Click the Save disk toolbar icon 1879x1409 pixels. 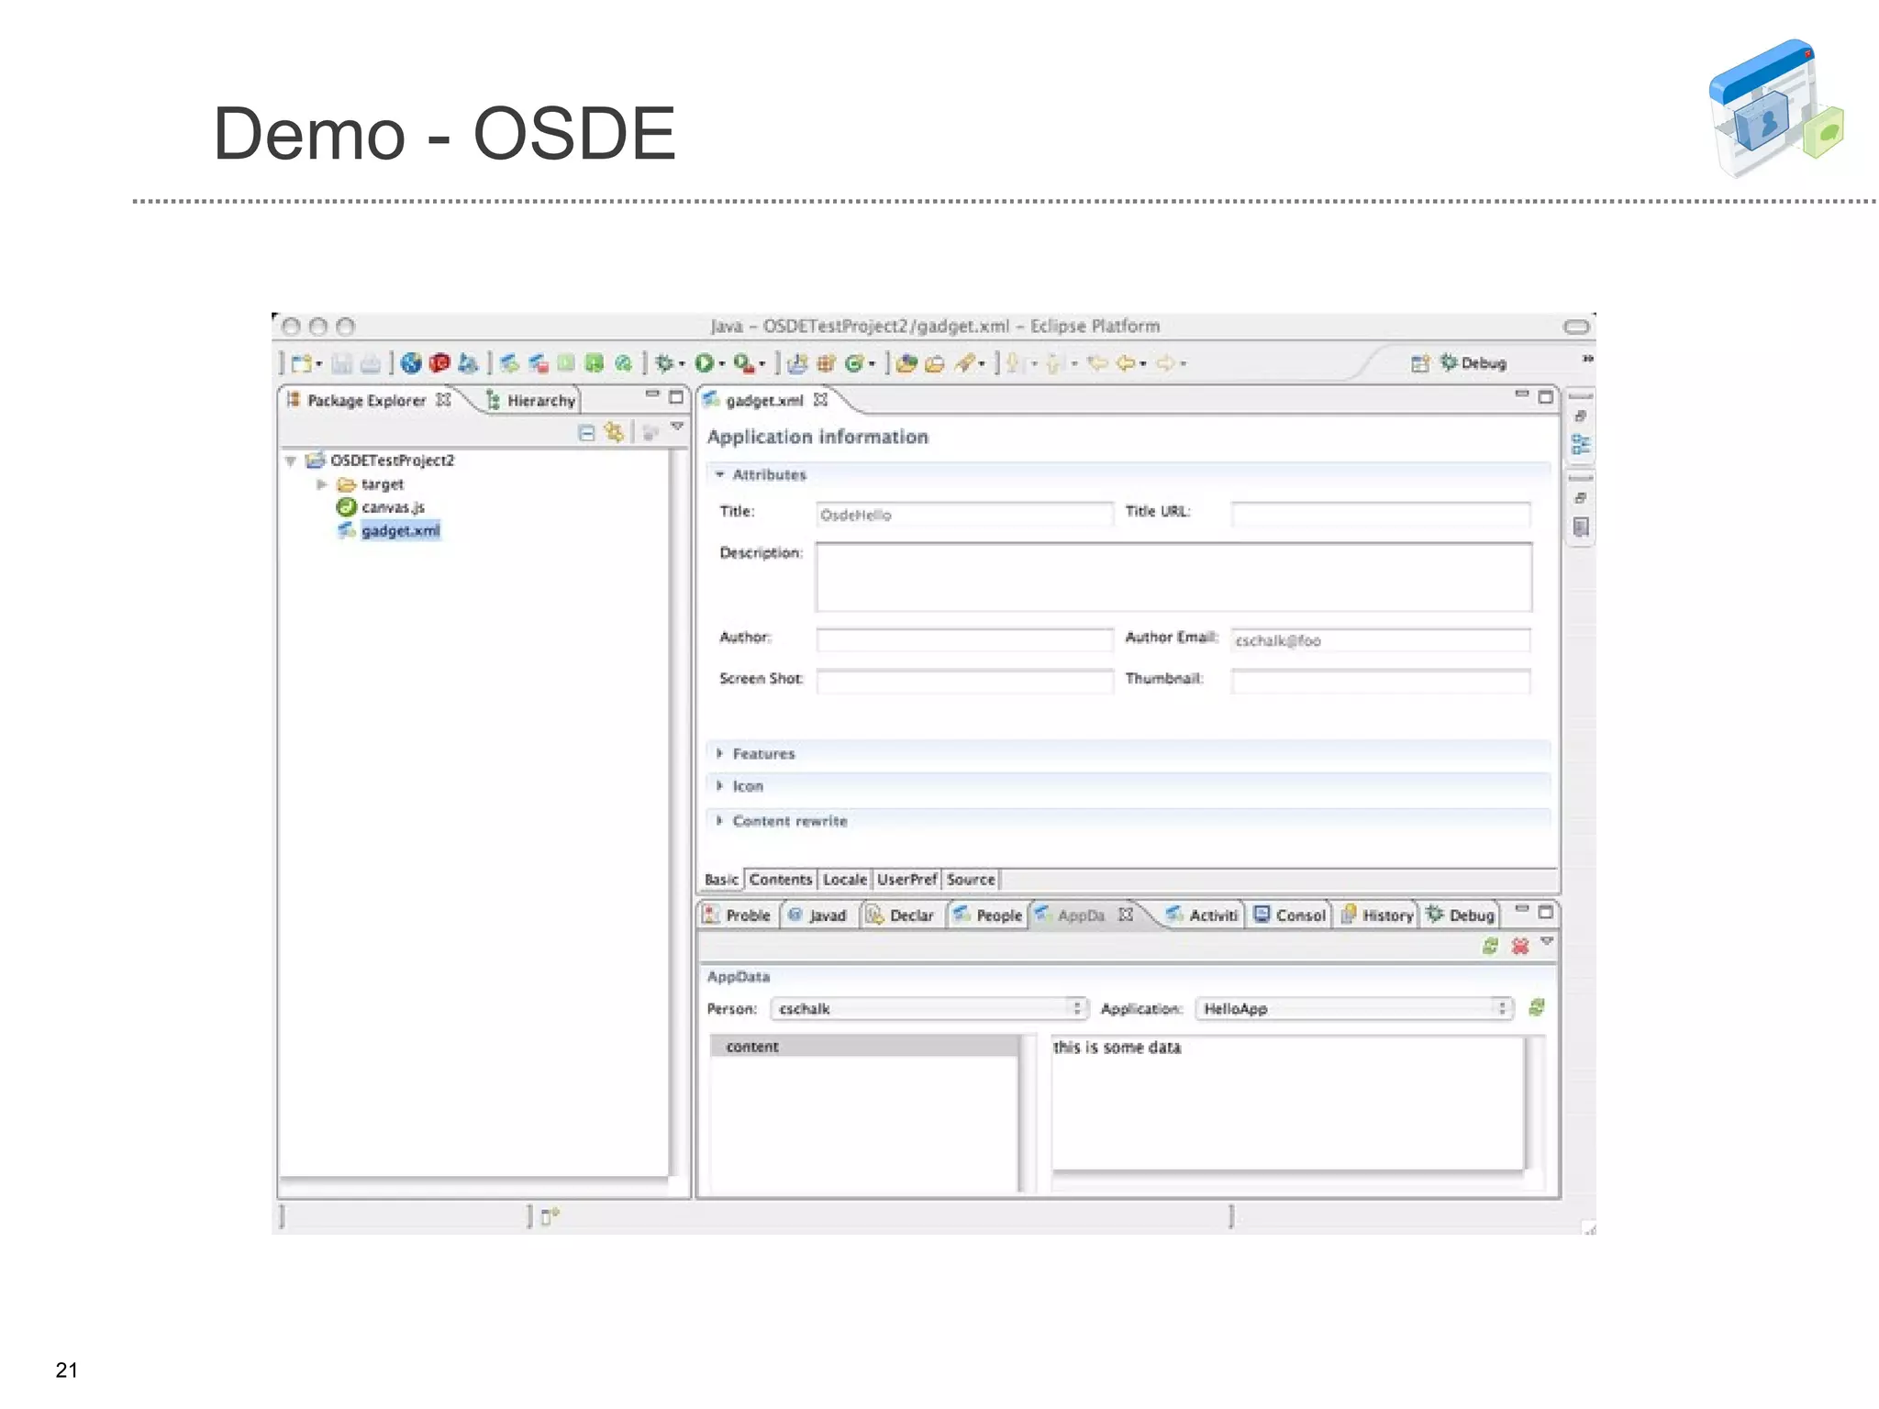341,363
